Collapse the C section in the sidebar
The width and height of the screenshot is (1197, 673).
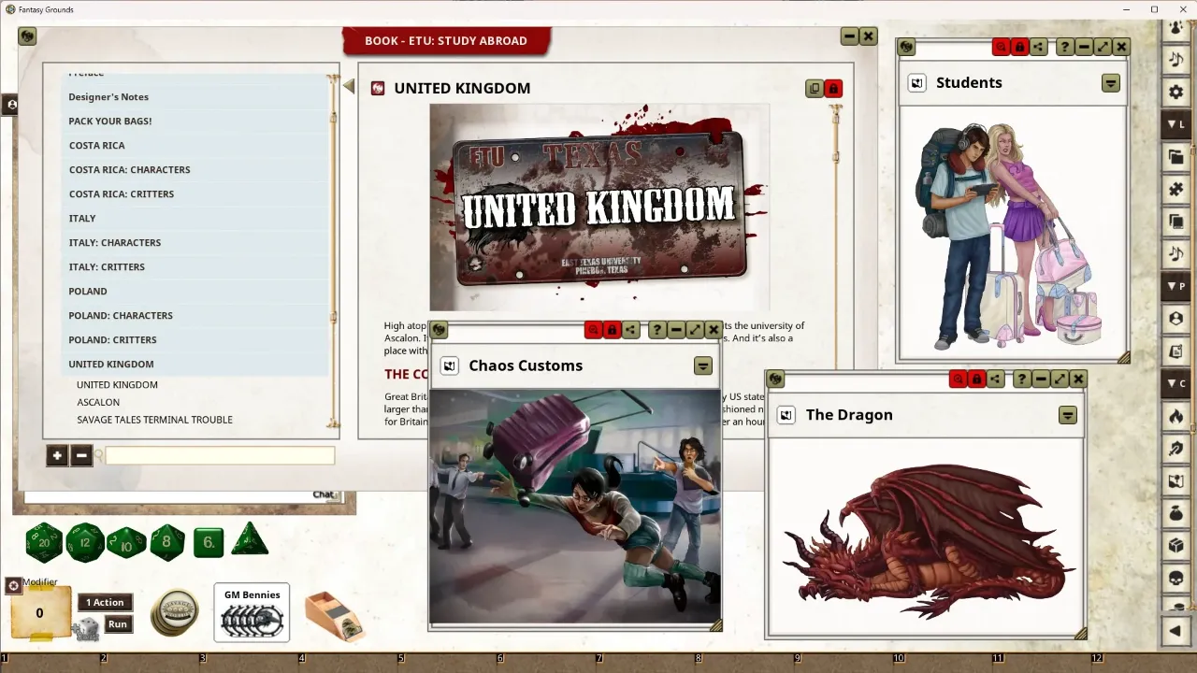pos(1175,383)
